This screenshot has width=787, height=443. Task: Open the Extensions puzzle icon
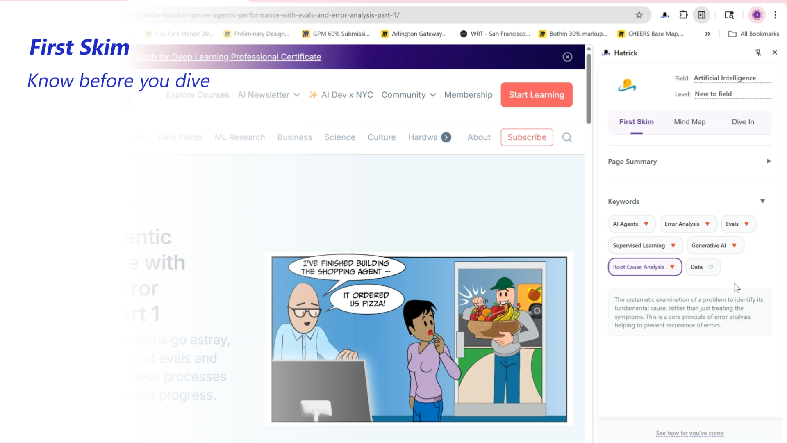tap(683, 15)
